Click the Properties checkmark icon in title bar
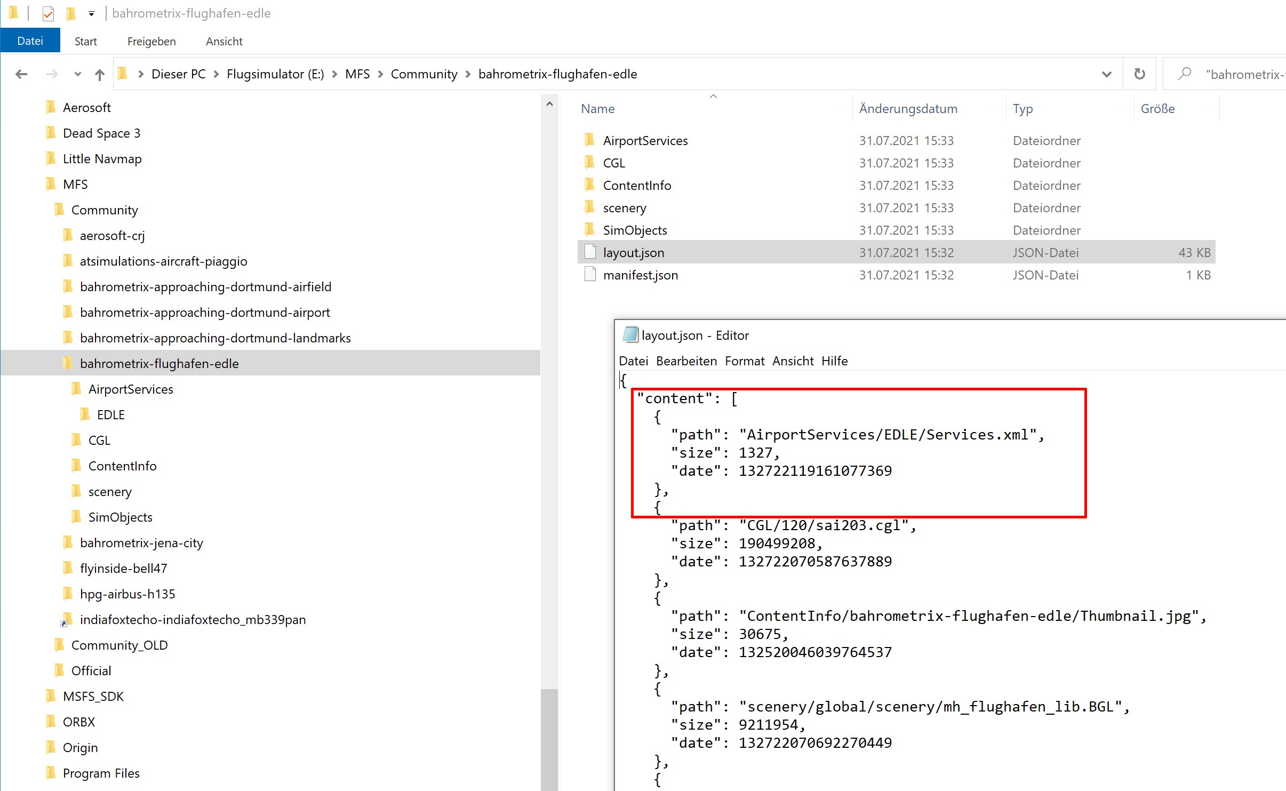 pos(48,13)
